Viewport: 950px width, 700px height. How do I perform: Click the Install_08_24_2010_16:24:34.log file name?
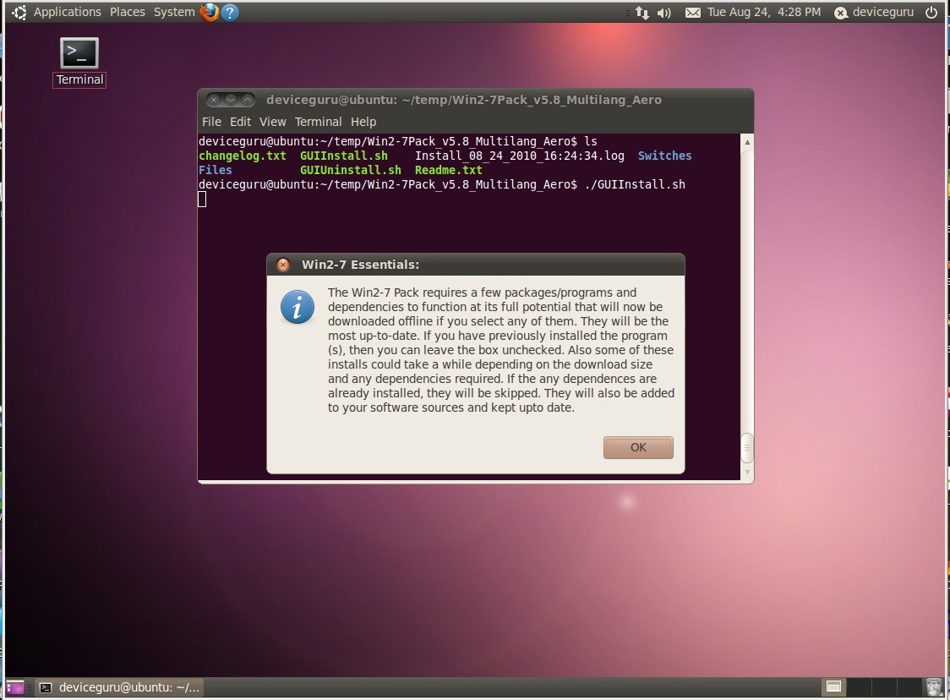[x=519, y=156]
